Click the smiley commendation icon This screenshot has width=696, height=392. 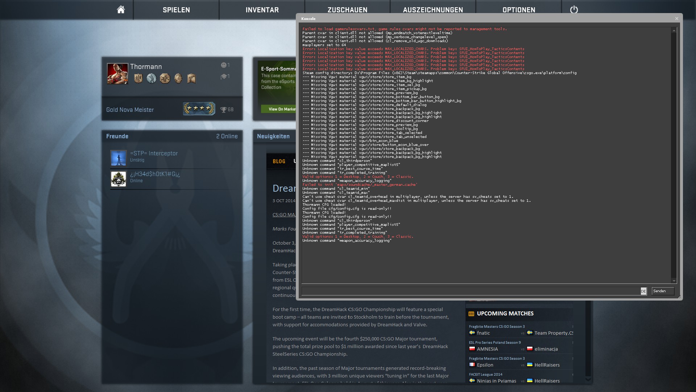pos(224,65)
